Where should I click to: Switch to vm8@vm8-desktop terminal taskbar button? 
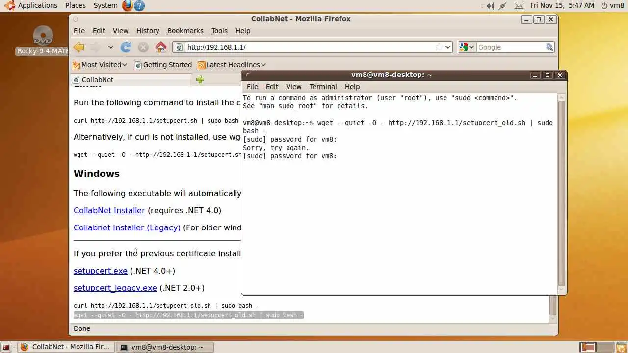[165, 347]
